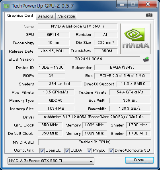Viewport: 160px width, 170px height.
Task: Click the ROPs field showing 32
Action: click(x=51, y=76)
